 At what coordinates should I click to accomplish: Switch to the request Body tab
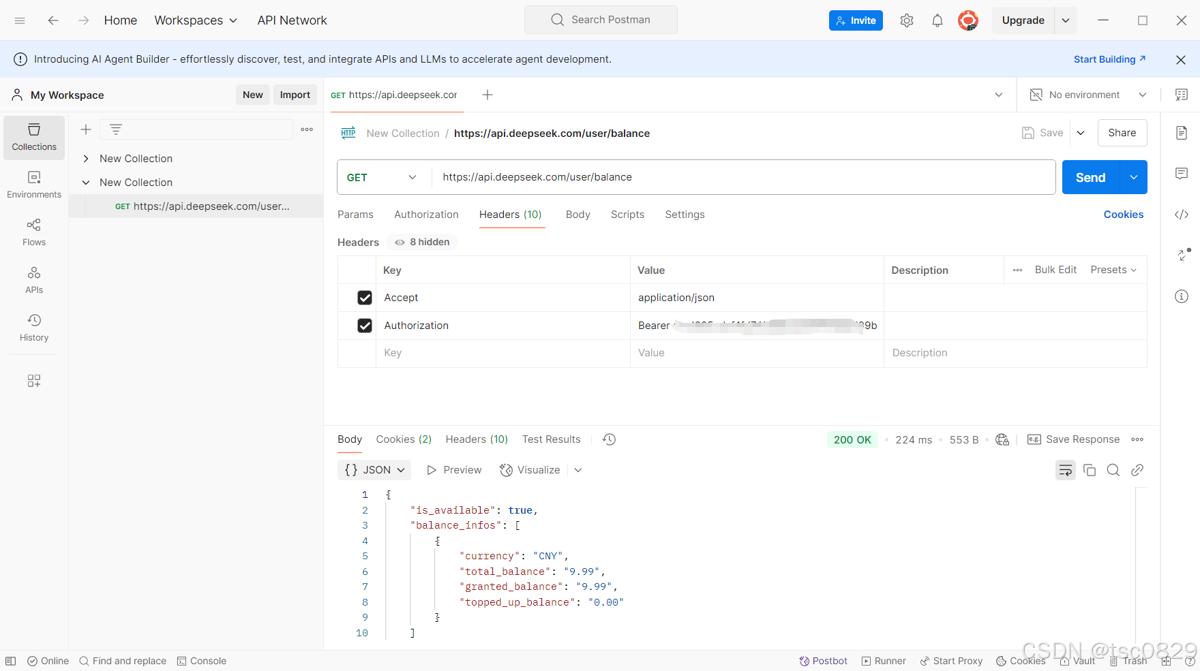(x=578, y=215)
